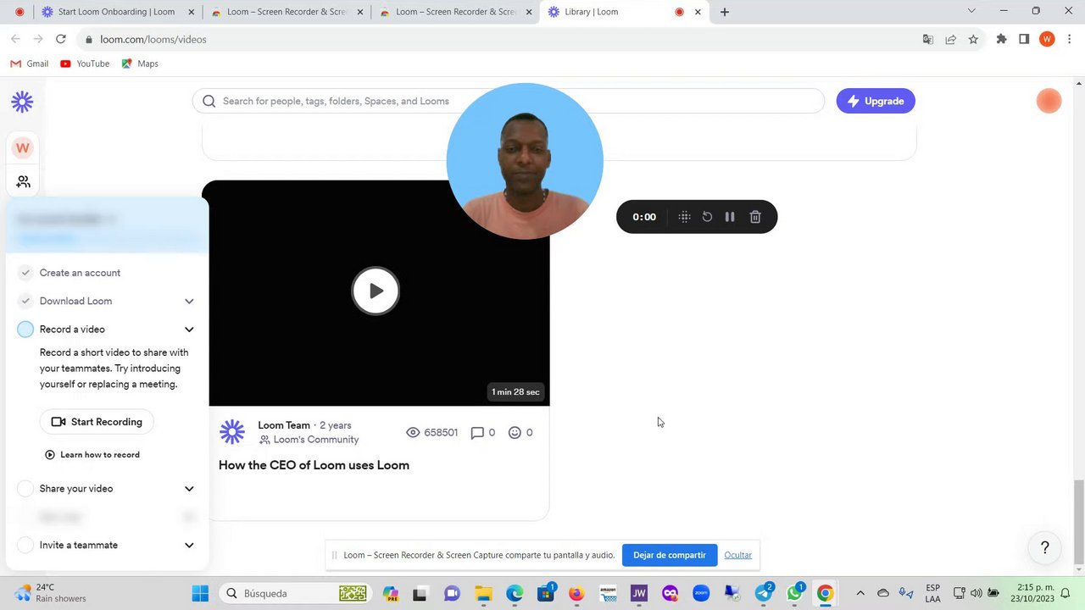Viewport: 1085px width, 610px height.
Task: Go back with browser back arrow
Action: [15, 39]
